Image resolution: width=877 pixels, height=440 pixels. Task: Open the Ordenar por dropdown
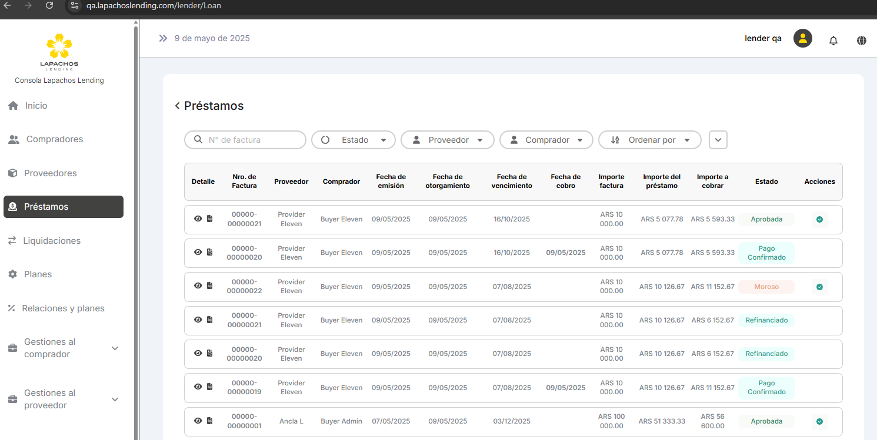(x=649, y=140)
